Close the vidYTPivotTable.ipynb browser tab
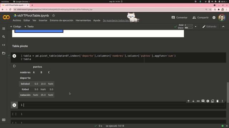Screen dimensions: 229x128 coord(28,5)
